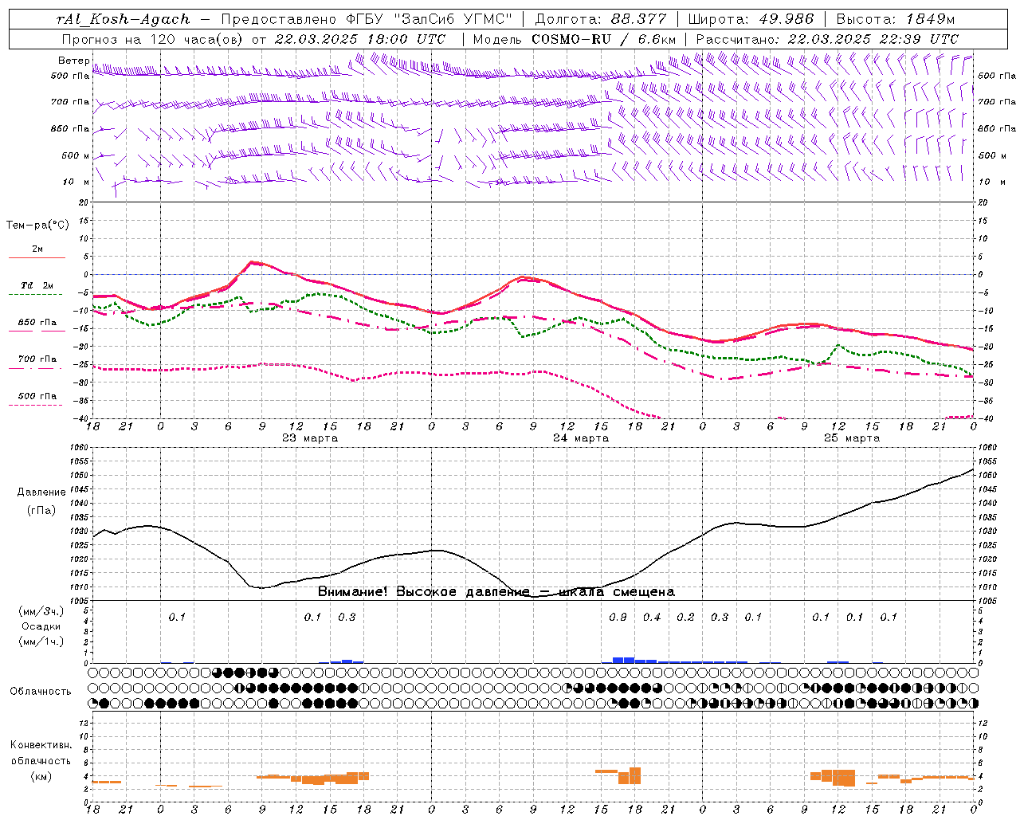Click the "Осадки" precipitation label
Screen dimensions: 1020x816
pos(41,626)
